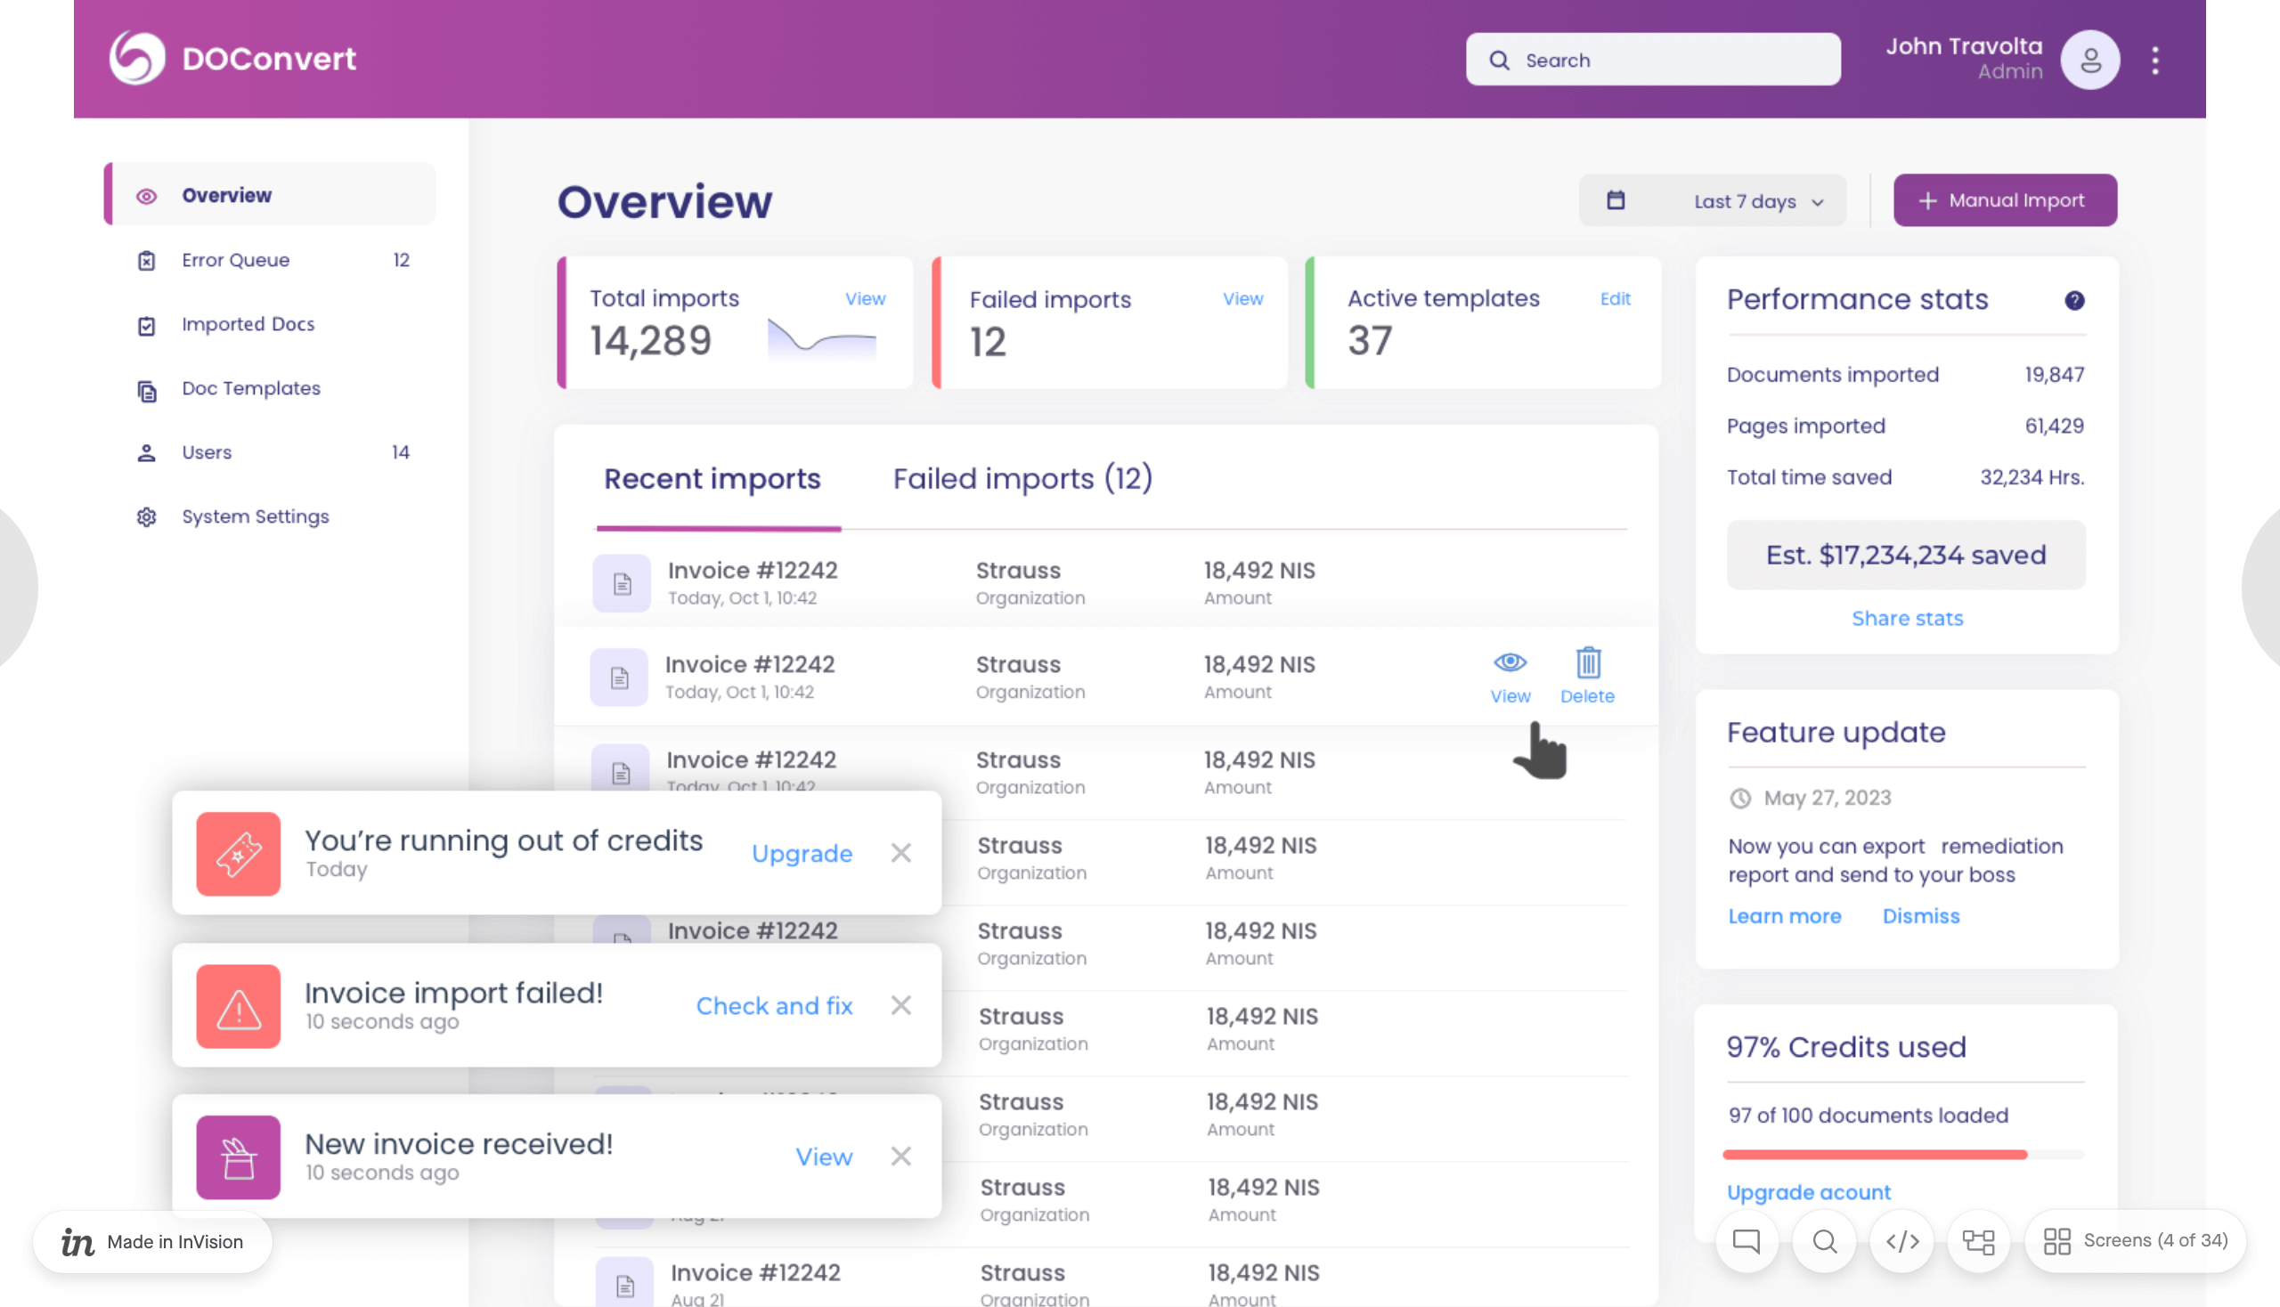Click the Manual Import button

(x=2004, y=199)
